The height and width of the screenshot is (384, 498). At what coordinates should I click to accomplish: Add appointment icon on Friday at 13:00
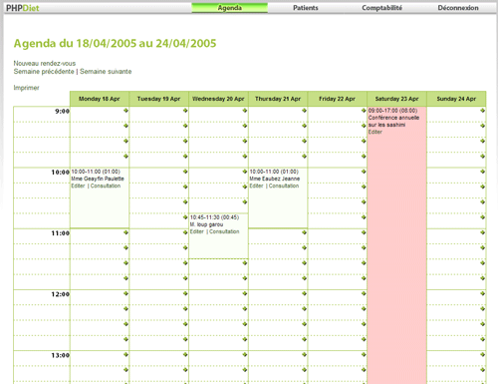tap(364, 355)
